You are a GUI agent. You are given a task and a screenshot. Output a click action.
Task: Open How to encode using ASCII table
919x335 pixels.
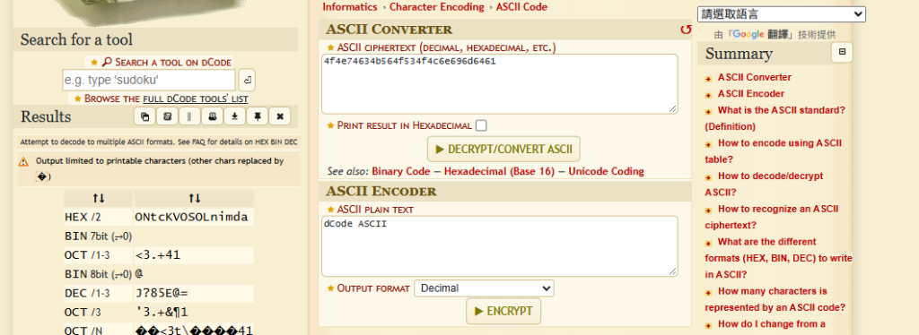pyautogui.click(x=773, y=150)
